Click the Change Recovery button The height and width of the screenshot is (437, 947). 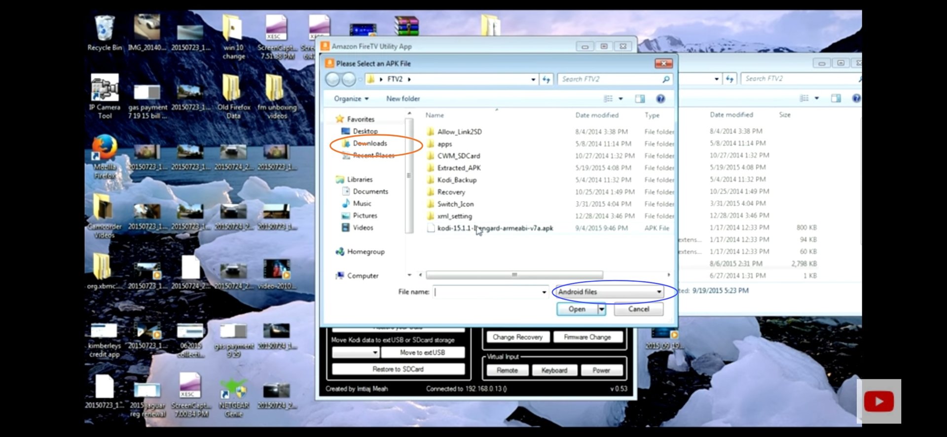(517, 337)
